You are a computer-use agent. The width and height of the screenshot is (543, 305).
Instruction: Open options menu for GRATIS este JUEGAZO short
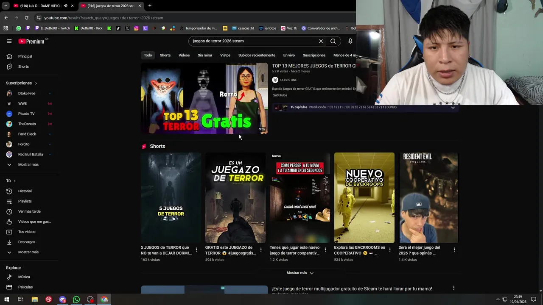coord(261,250)
